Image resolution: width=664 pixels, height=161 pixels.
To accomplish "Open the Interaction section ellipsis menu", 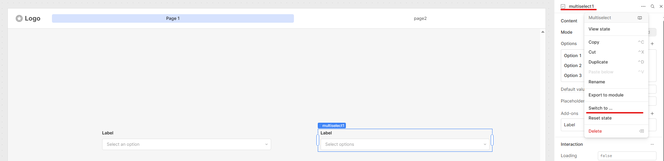I will tap(652, 144).
